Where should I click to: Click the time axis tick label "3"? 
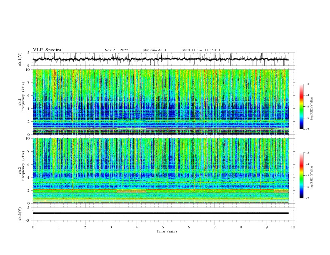(111, 227)
